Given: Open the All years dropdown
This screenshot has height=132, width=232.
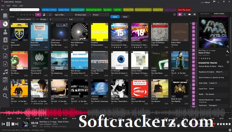Looking at the screenshot, I should (x=101, y=15).
